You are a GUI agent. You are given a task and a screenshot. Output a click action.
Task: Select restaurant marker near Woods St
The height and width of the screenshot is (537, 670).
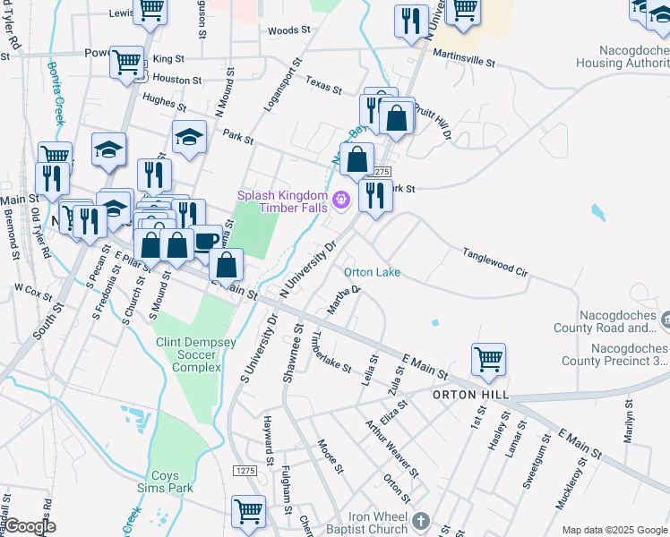[411, 23]
